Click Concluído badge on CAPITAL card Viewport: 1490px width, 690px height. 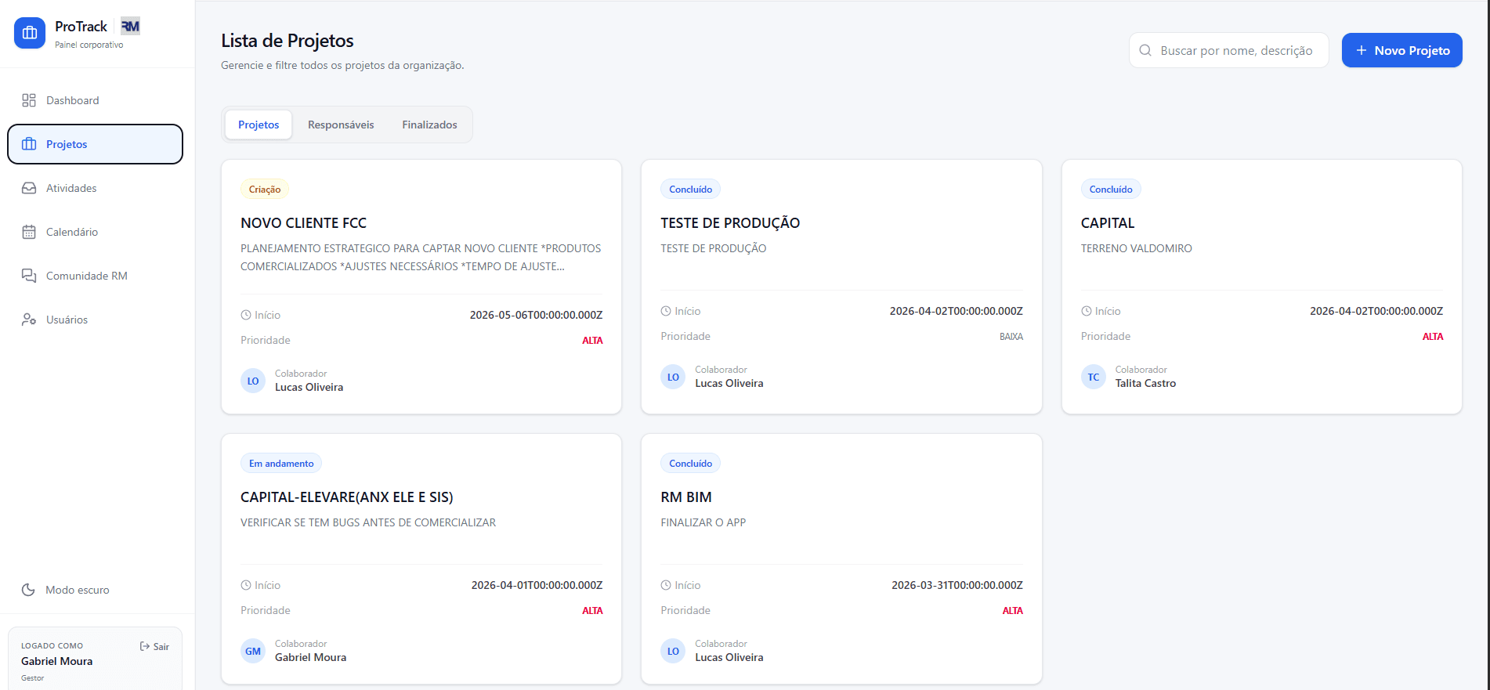[x=1111, y=189]
